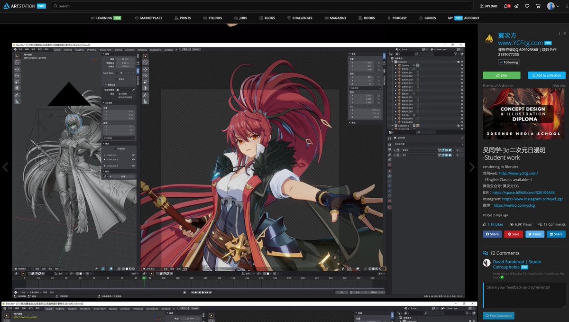This screenshot has width=569, height=322.
Task: Click eyedropper beside lock-to-object field
Action: coord(133,90)
